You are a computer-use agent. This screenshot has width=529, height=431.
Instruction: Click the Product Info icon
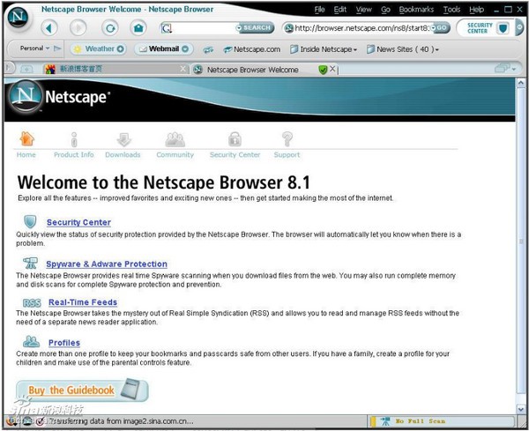pyautogui.click(x=74, y=140)
